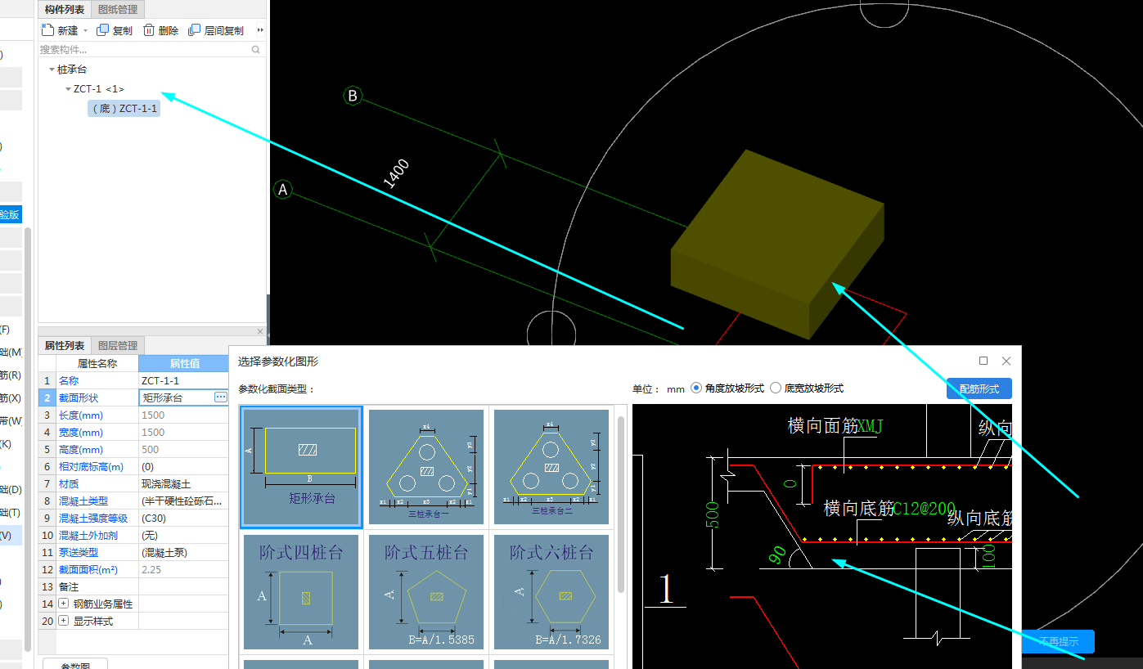
Task: Click the 复制 copy icon
Action: click(103, 30)
